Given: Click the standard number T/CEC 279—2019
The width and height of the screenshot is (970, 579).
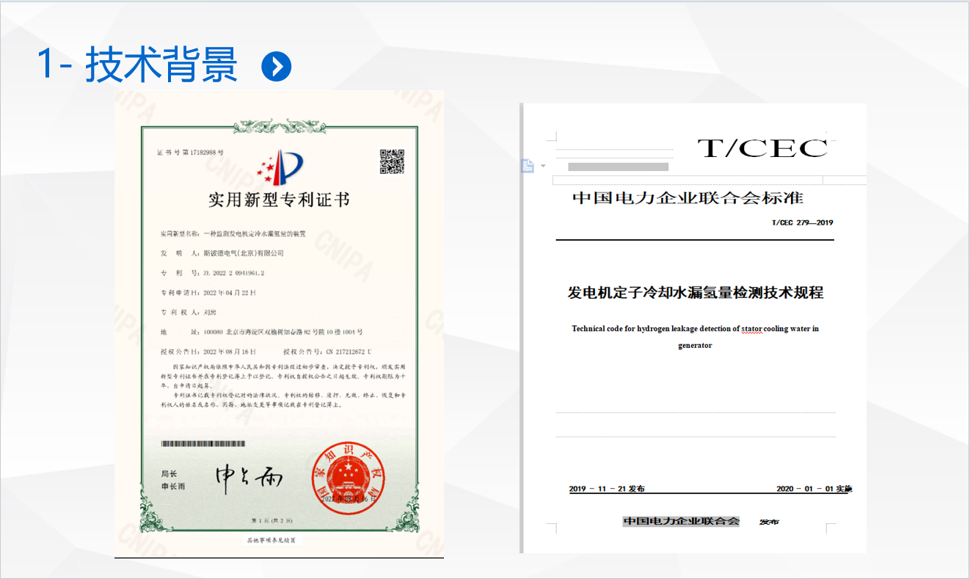Looking at the screenshot, I should (802, 223).
